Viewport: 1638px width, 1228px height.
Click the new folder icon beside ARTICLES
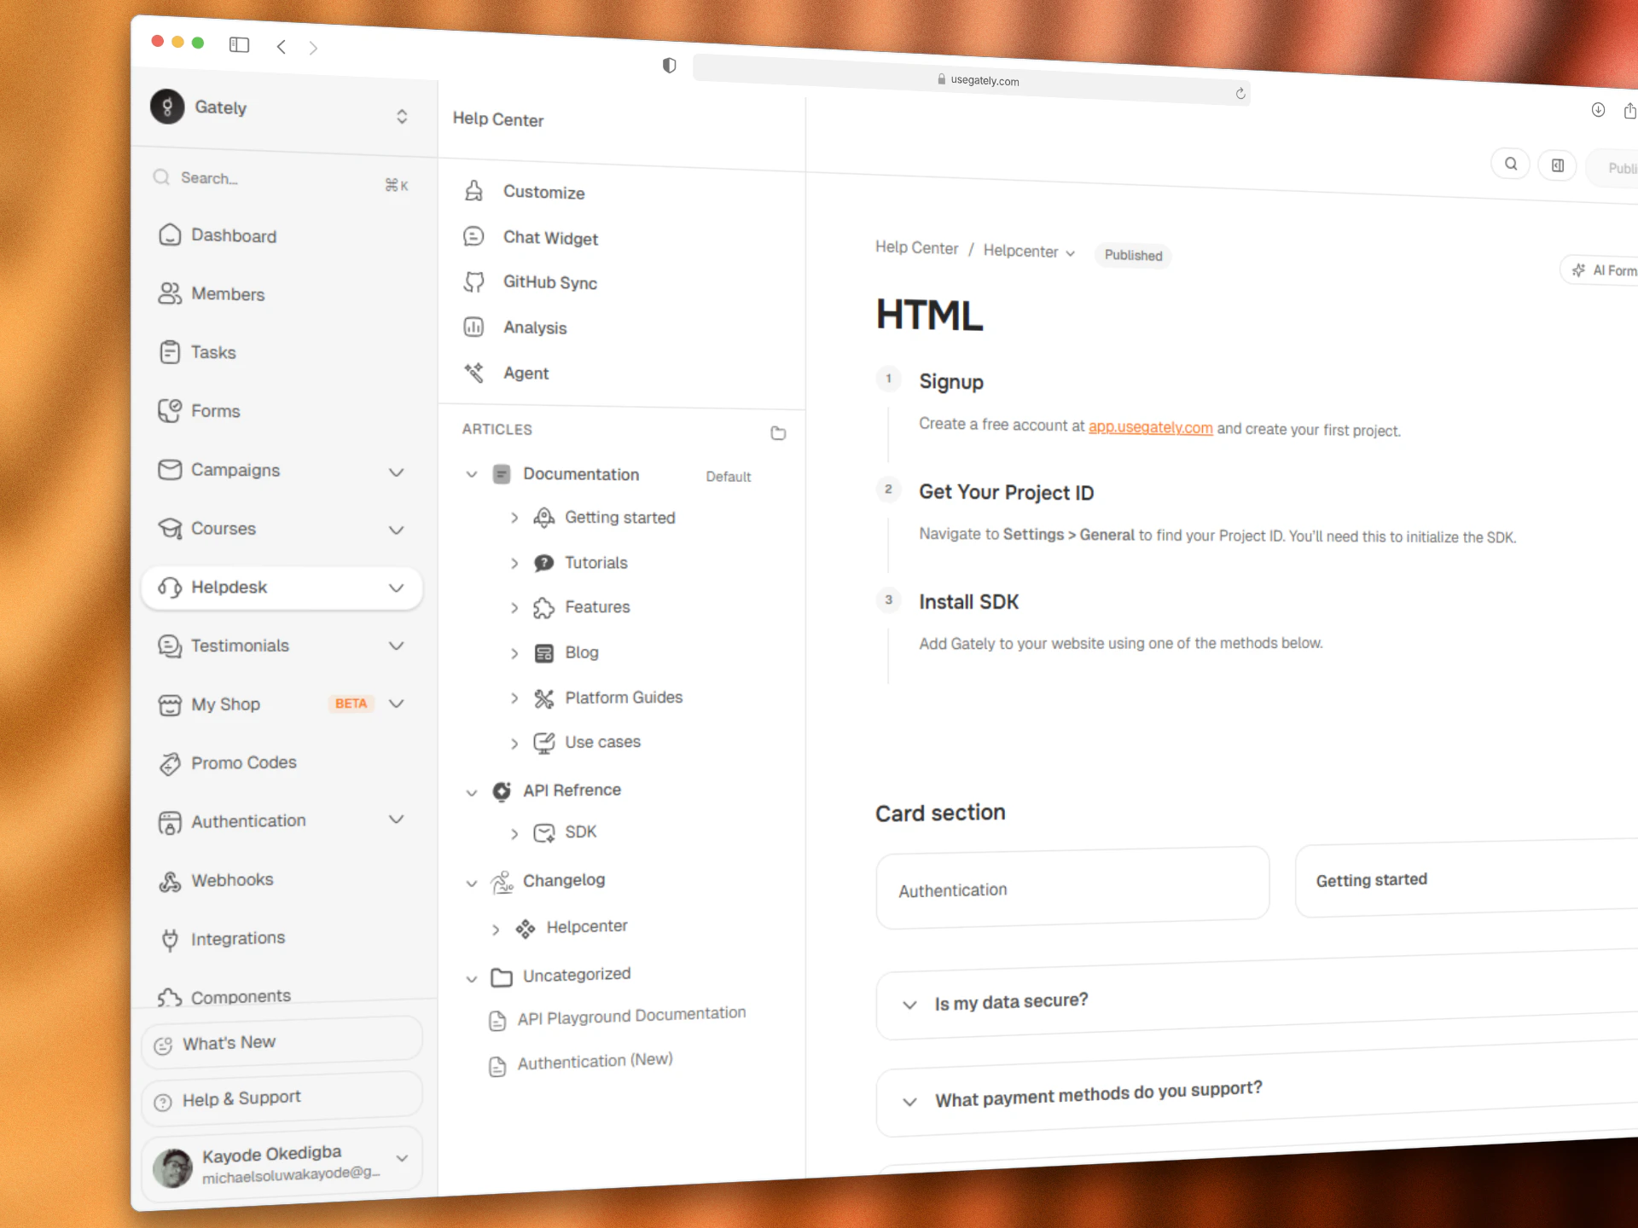point(777,433)
